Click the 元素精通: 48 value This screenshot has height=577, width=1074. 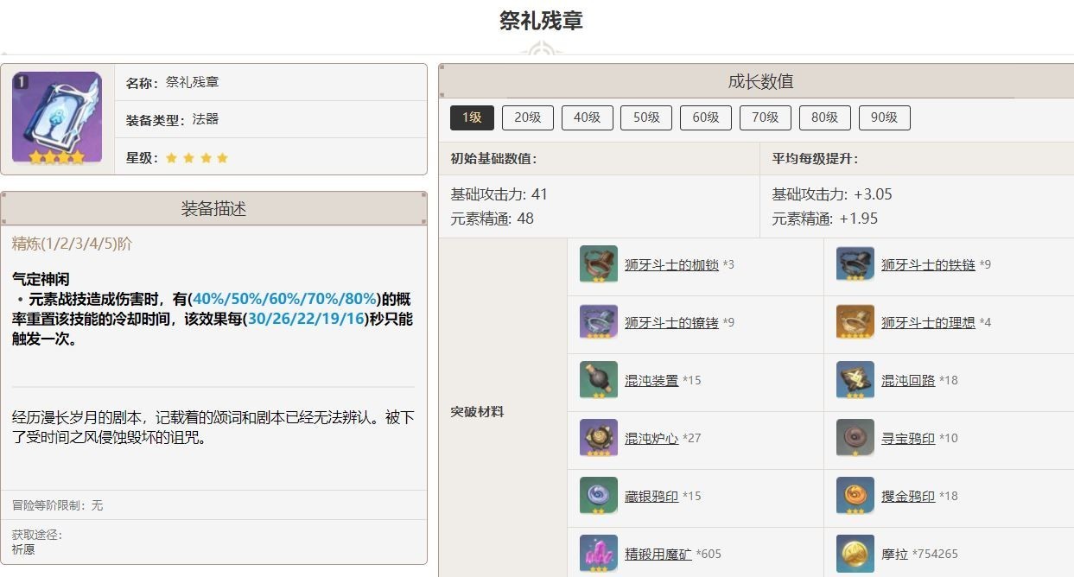coord(492,219)
